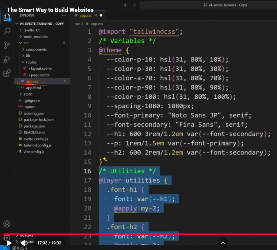Click the video title link
Screen dimensions: 277x250
[x=50, y=10]
